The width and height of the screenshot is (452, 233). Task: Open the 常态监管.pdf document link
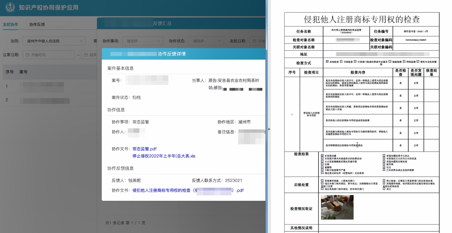145,149
